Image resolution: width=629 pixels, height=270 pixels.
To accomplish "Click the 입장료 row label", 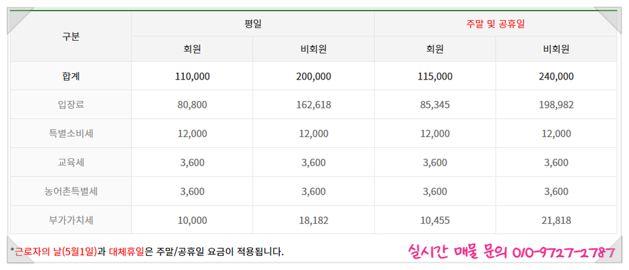I will (x=71, y=104).
